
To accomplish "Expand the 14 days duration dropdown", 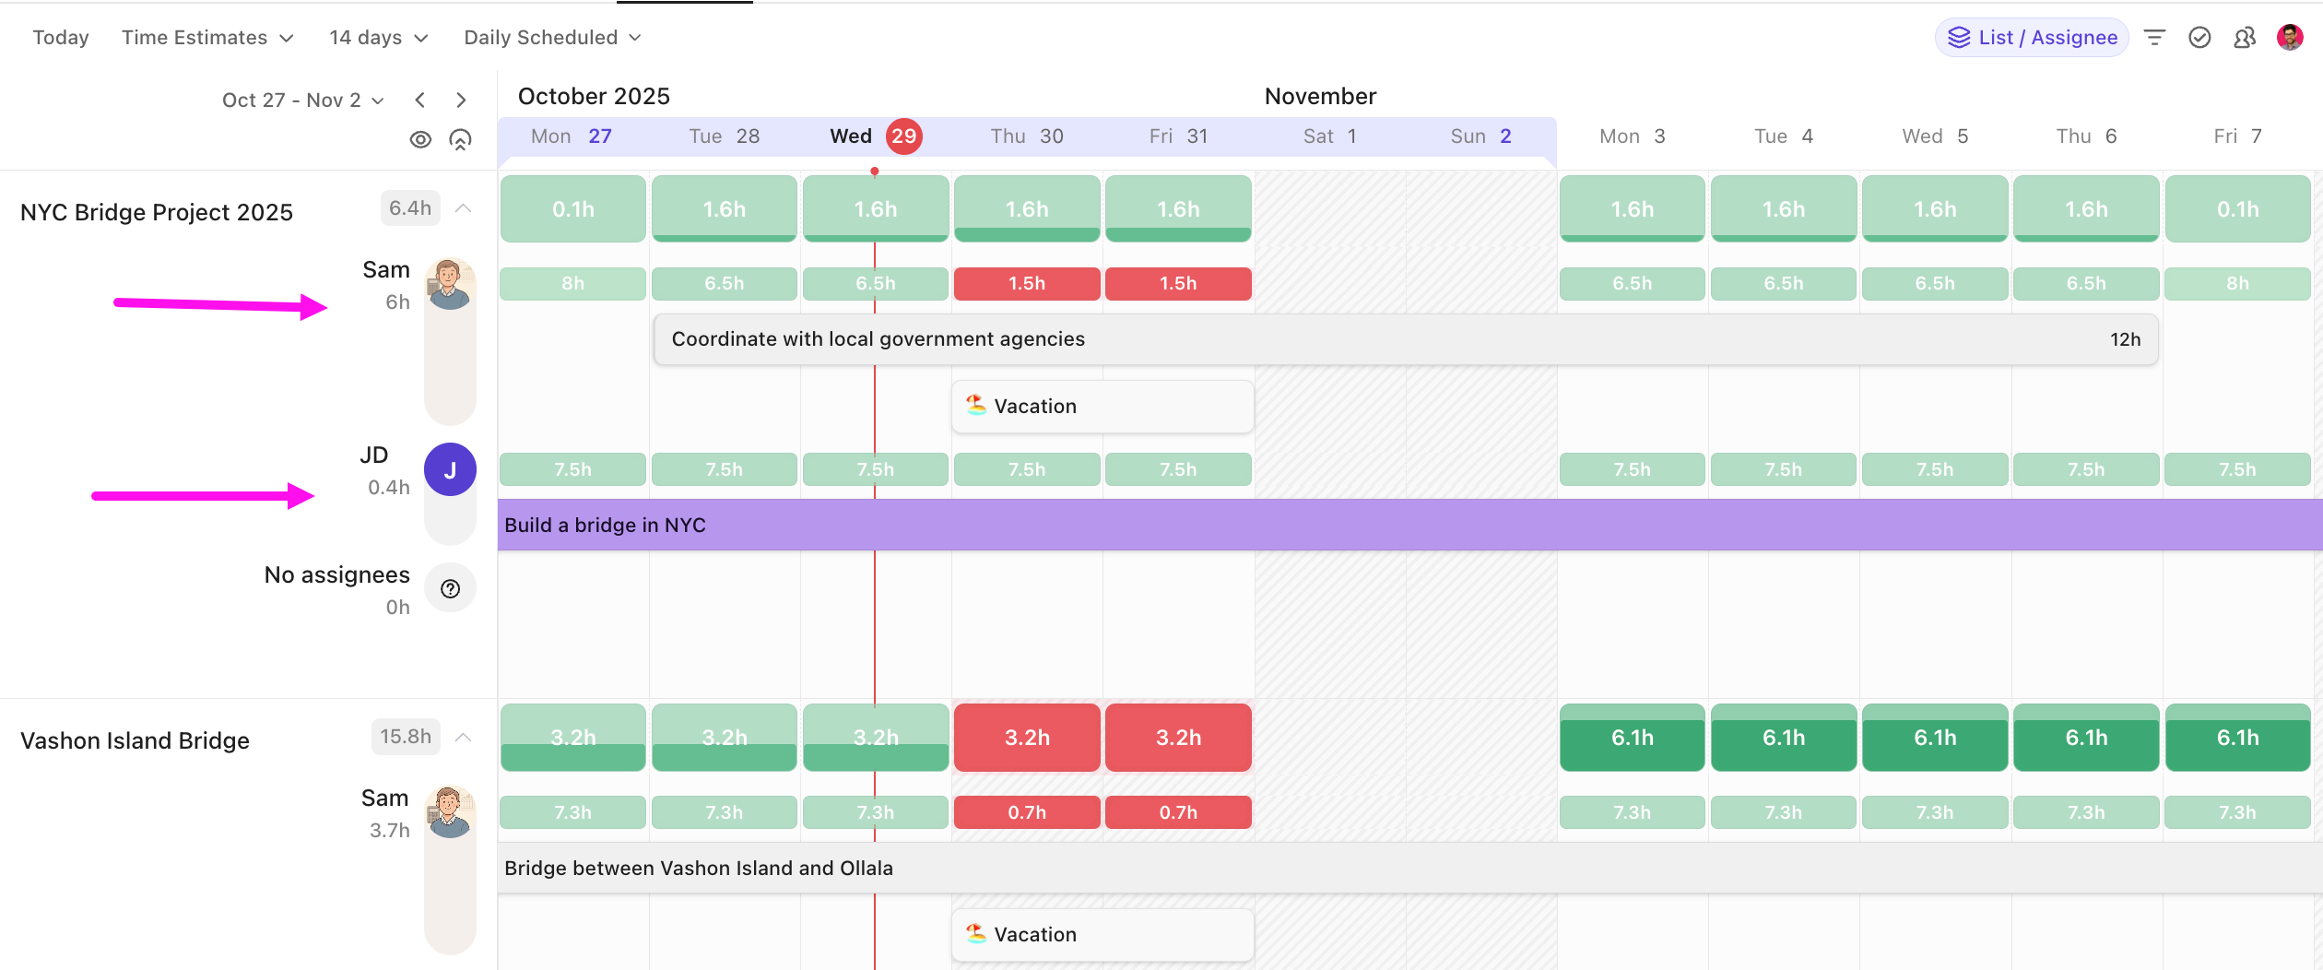I will coord(376,37).
